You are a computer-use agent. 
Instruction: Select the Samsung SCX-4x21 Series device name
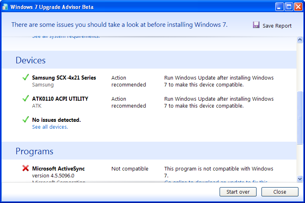[x=64, y=78]
